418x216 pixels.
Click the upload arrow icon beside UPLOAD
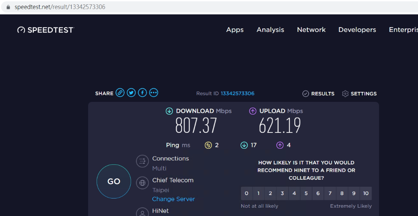(253, 111)
